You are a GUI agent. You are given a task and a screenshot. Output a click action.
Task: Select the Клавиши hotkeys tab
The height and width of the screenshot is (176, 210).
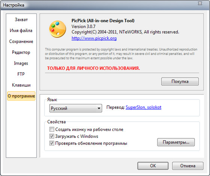(x=21, y=85)
